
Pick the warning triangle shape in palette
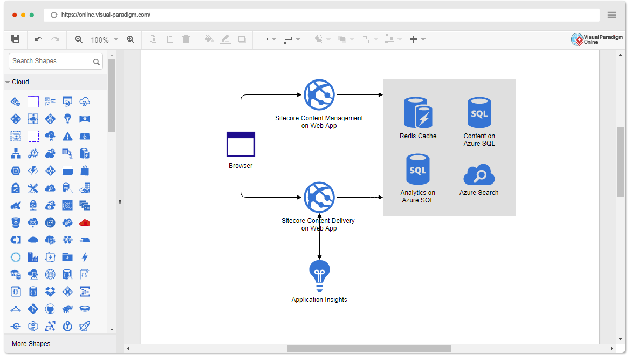tap(67, 136)
